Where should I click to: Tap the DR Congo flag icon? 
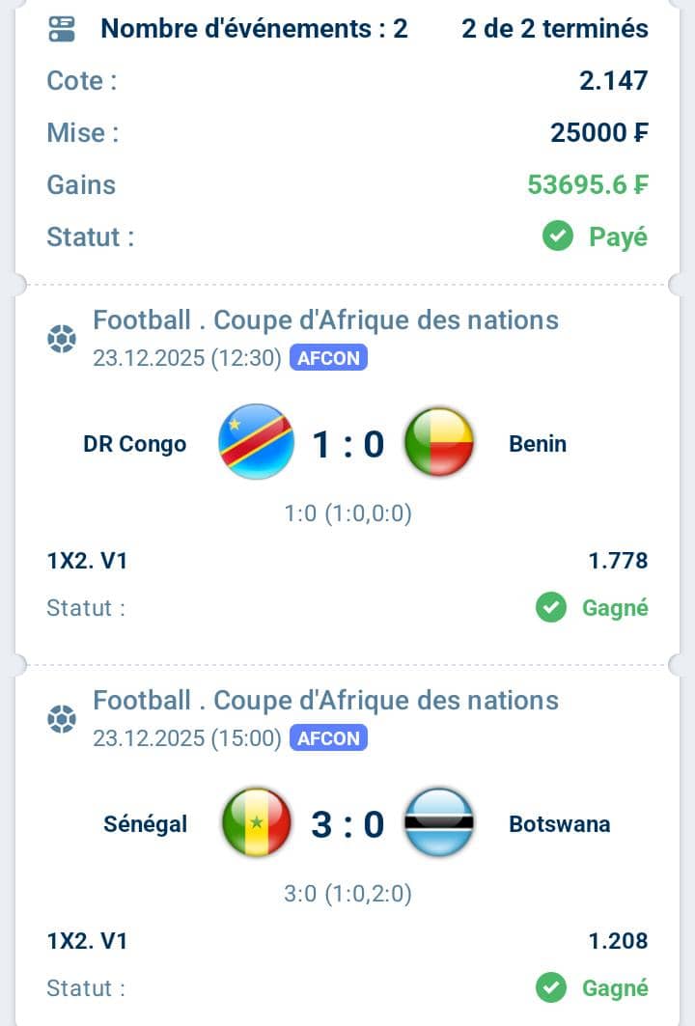tap(256, 443)
